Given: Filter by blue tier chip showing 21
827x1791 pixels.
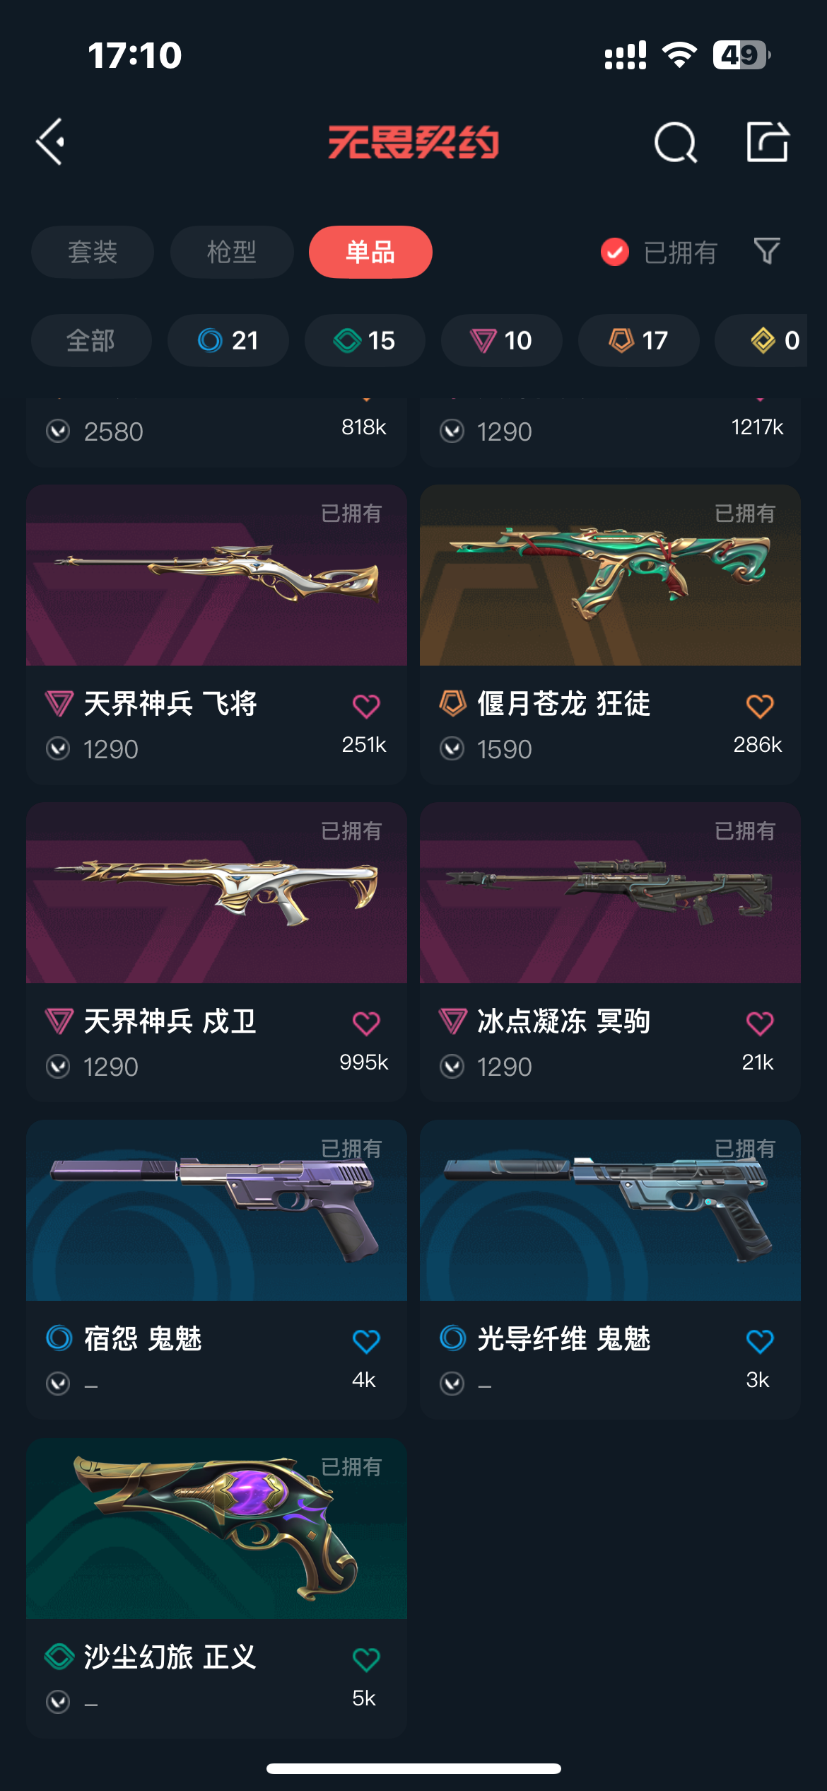Looking at the screenshot, I should point(228,340).
